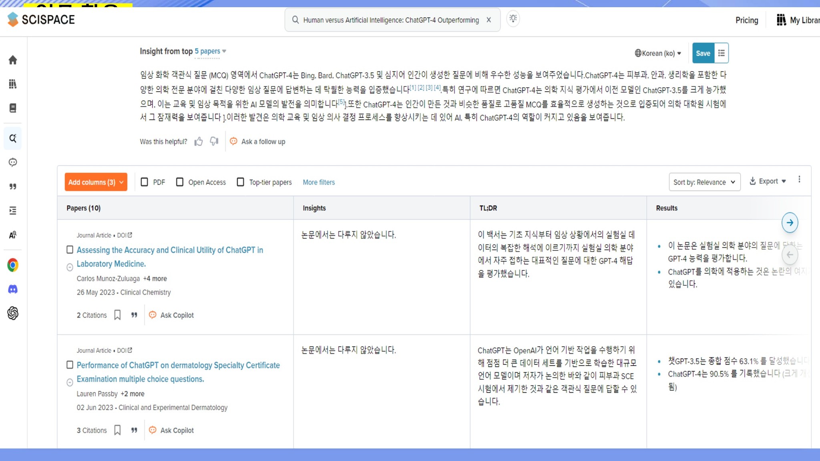Click the ChatGPT logo icon in the sidebar

point(13,313)
